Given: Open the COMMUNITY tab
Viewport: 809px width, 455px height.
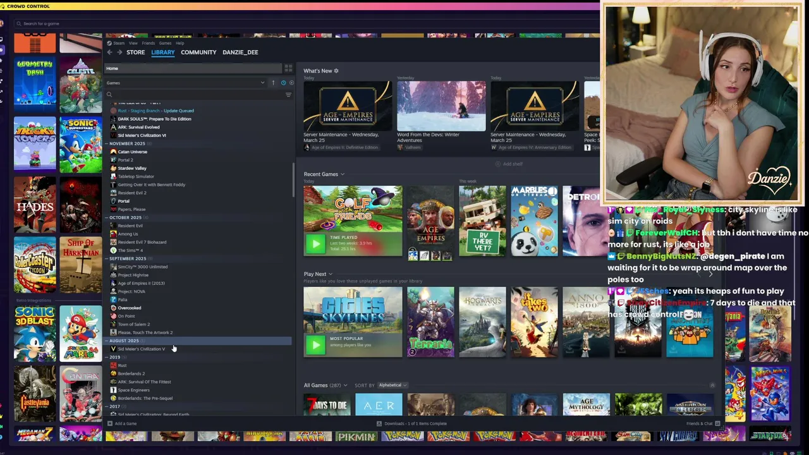Looking at the screenshot, I should point(198,52).
